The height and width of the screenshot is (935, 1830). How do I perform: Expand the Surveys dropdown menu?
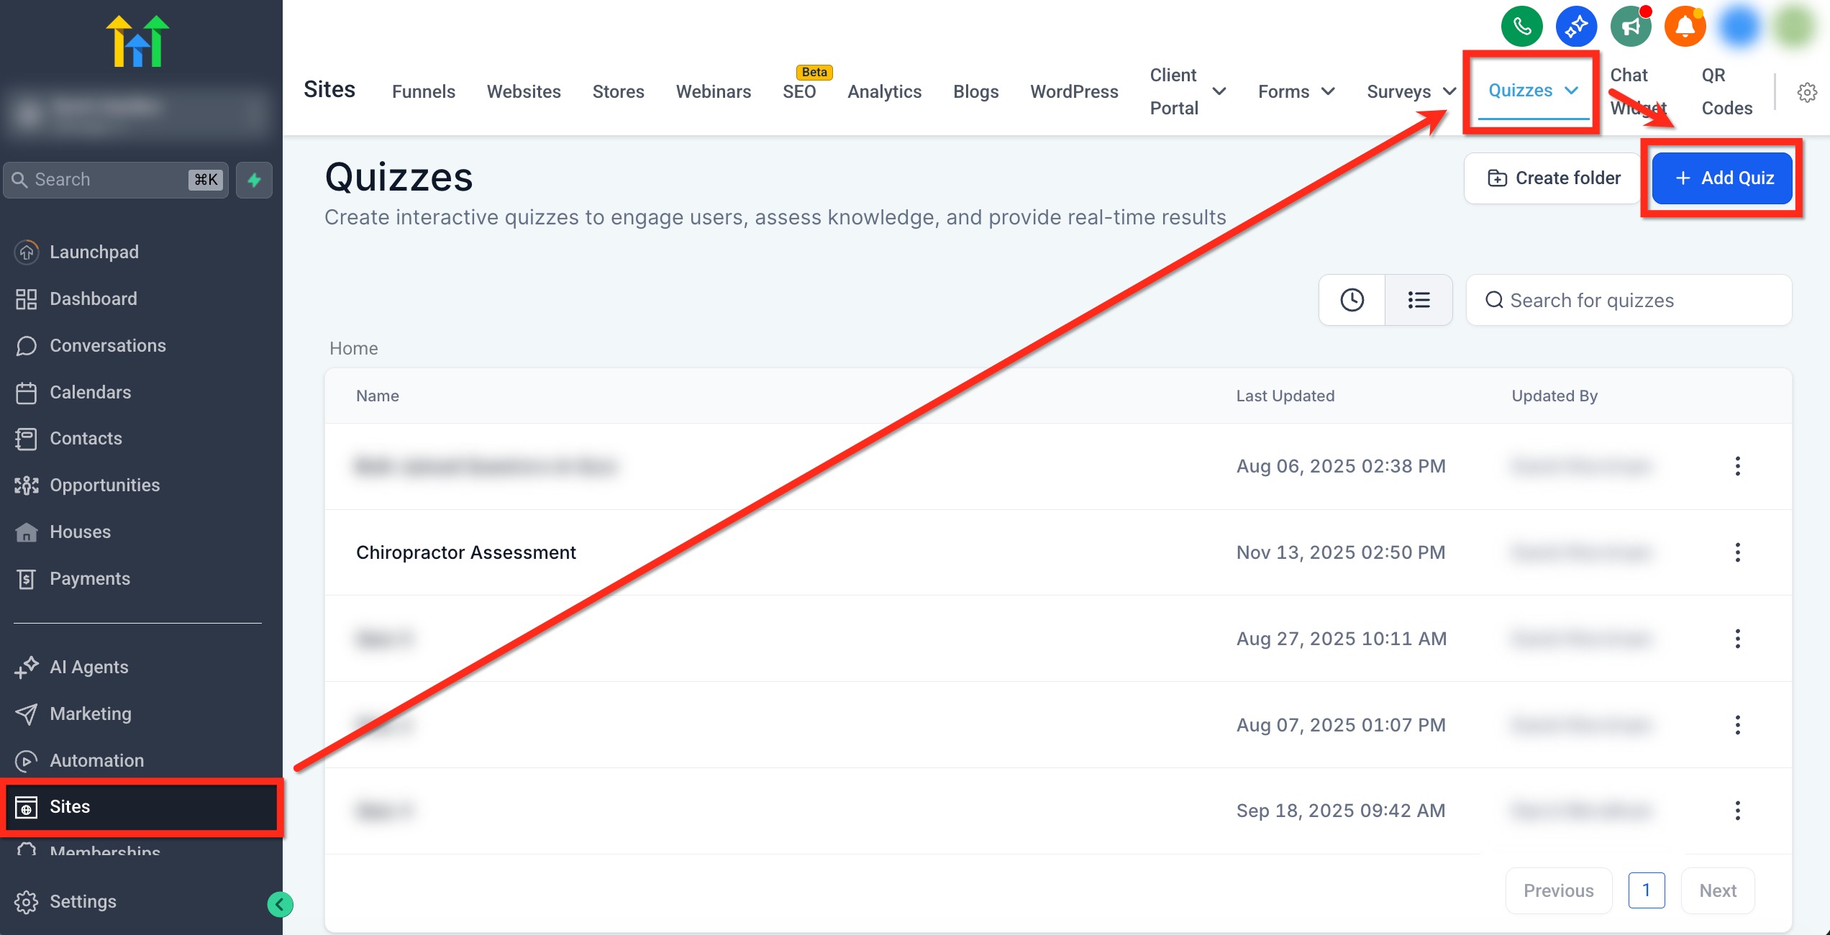tap(1411, 91)
